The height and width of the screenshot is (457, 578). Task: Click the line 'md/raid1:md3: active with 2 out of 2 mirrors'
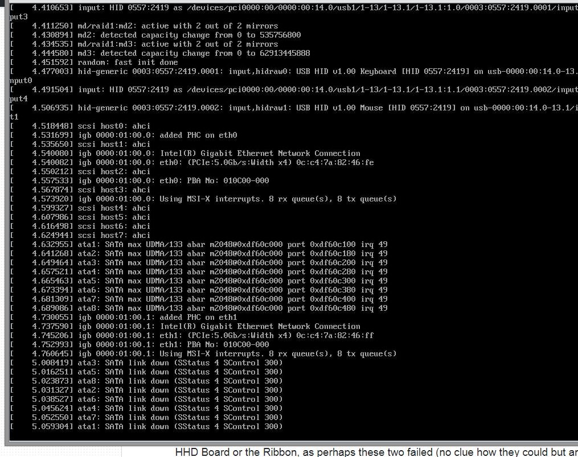[x=144, y=44]
